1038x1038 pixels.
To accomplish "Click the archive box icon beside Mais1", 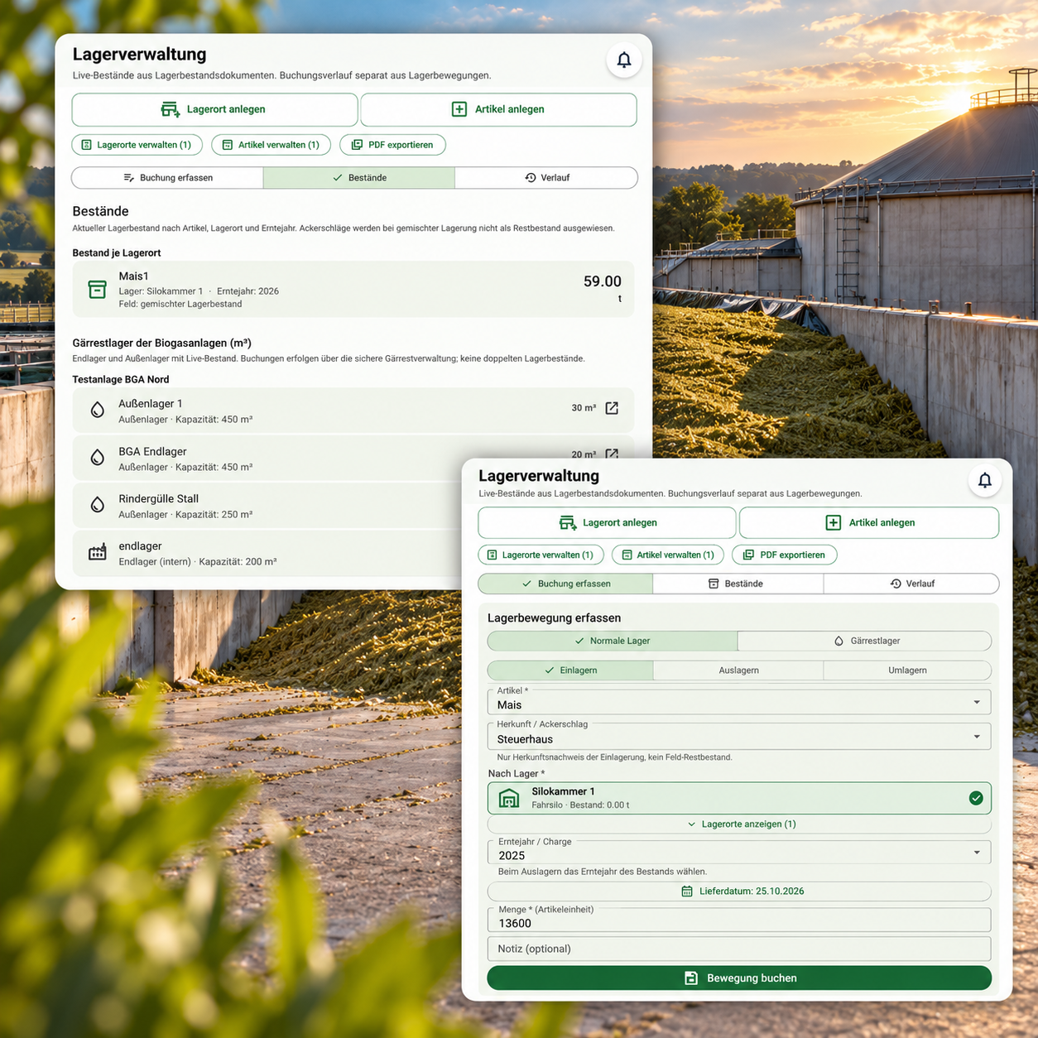I will [98, 289].
